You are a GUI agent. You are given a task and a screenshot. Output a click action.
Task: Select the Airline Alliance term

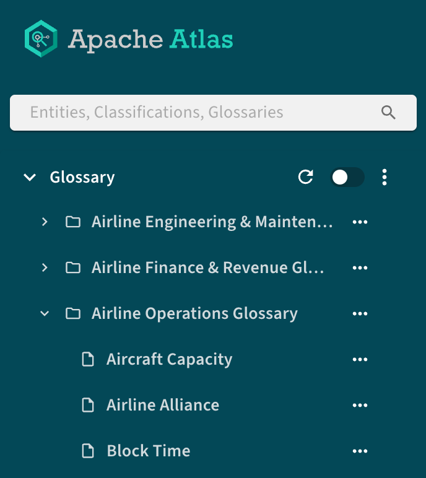point(163,405)
